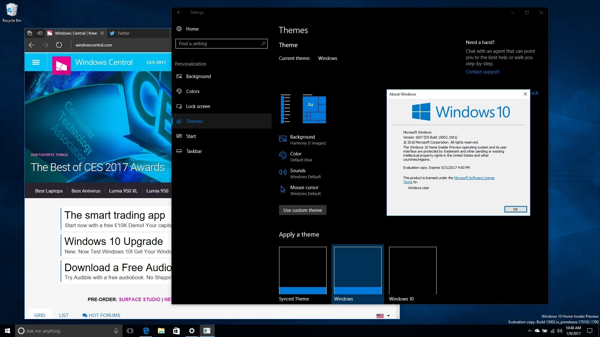
Task: Show hidden system tray icons
Action: [x=529, y=331]
